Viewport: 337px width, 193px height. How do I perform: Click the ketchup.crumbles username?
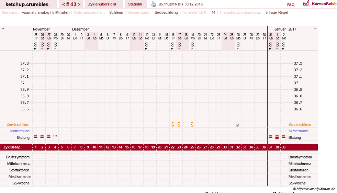tap(27, 4)
